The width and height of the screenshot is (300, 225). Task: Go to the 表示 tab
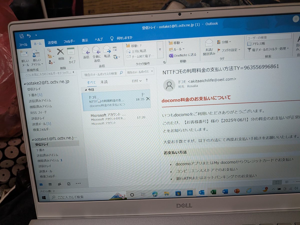(x=85, y=40)
